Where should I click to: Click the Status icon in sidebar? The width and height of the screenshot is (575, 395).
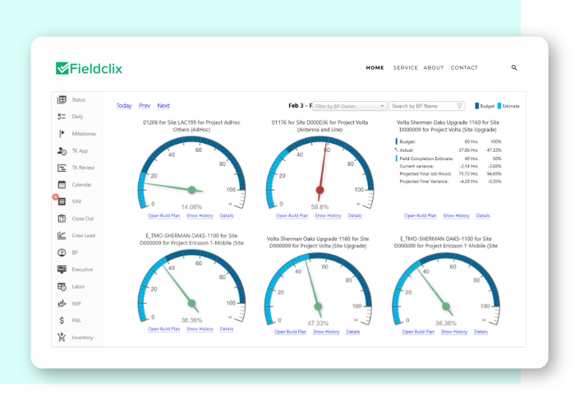pos(62,99)
